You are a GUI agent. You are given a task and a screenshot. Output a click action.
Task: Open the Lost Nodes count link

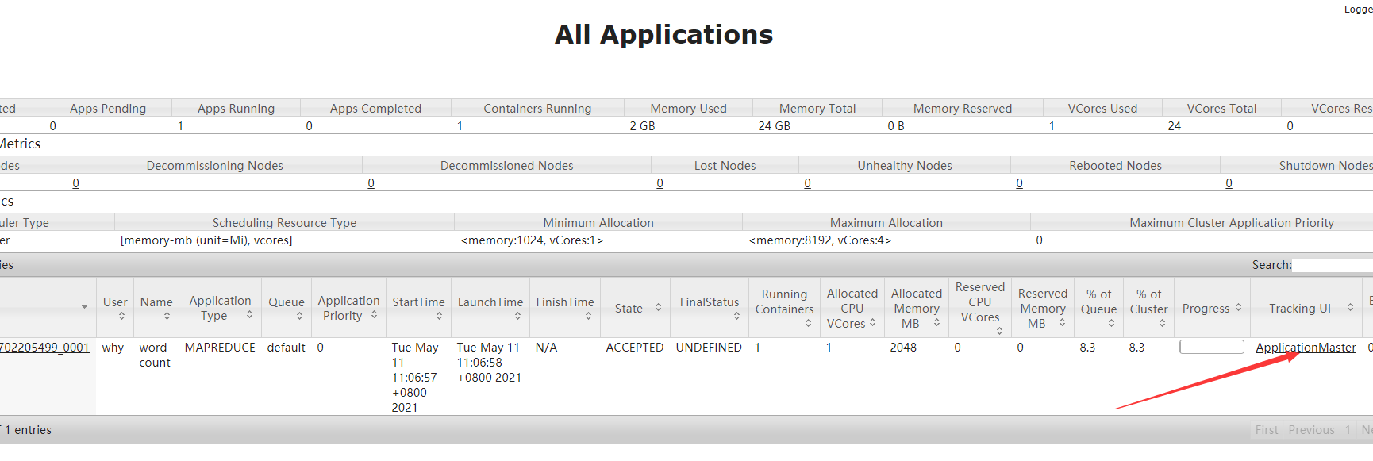tap(660, 183)
